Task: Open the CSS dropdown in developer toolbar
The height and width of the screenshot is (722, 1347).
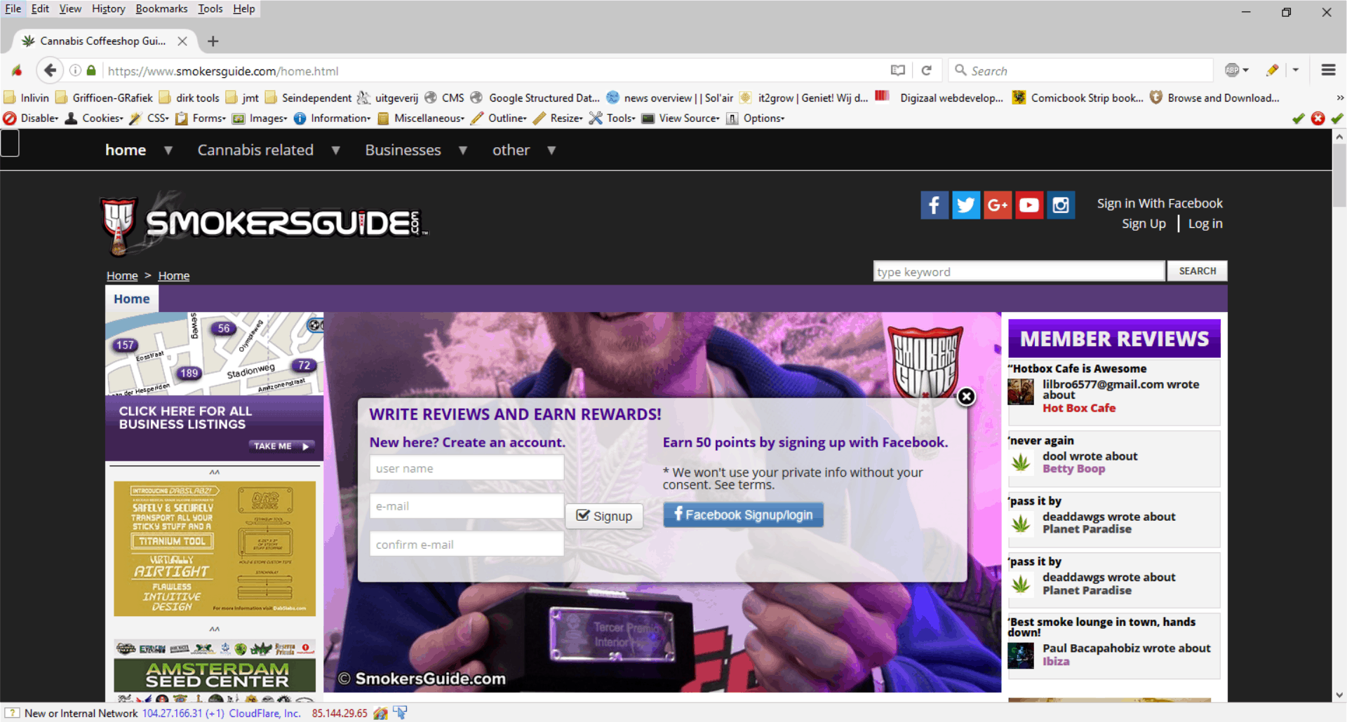Action: [149, 118]
